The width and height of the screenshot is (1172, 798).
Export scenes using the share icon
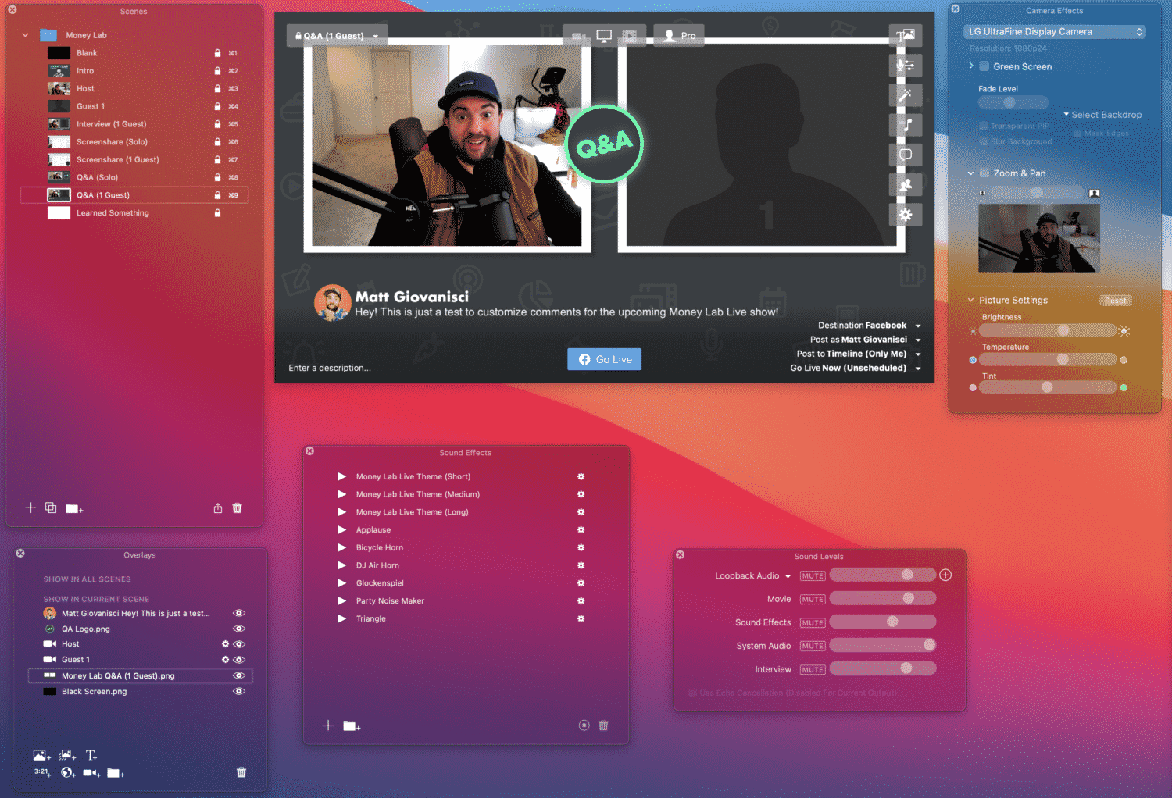(218, 508)
